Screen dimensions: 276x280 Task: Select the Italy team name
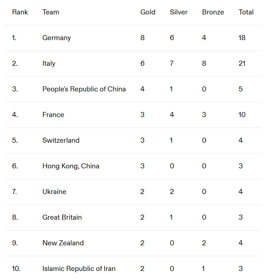click(x=49, y=64)
